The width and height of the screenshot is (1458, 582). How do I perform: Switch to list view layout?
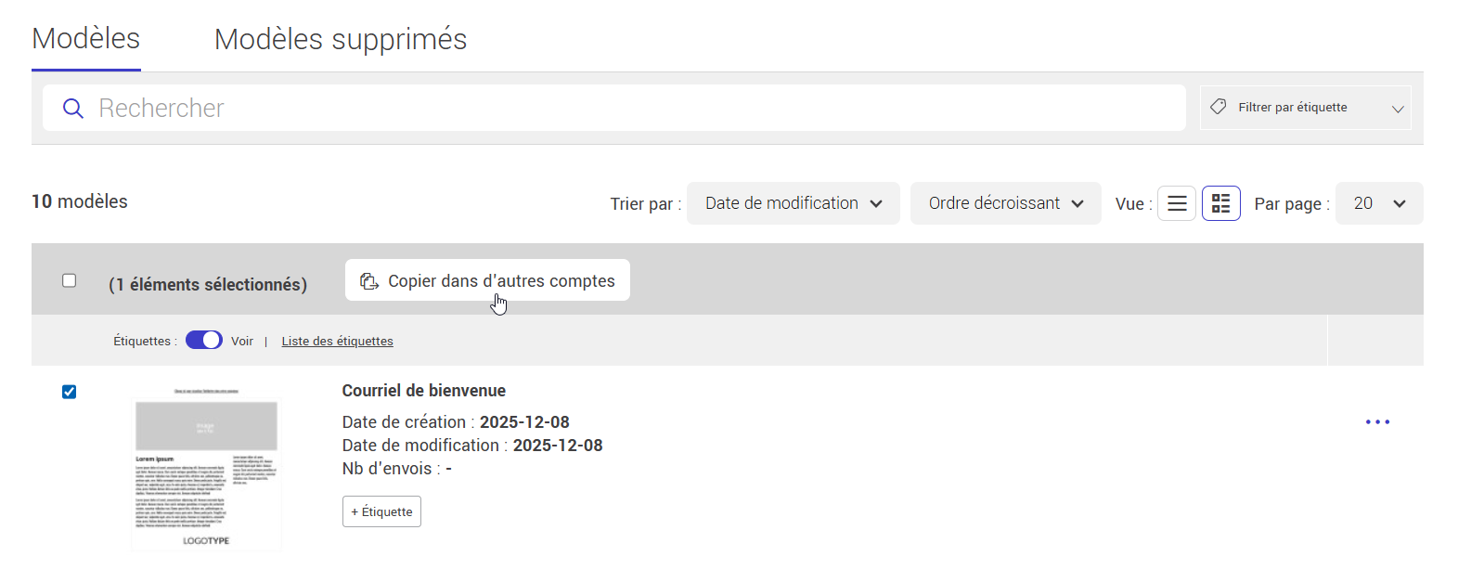click(1176, 203)
